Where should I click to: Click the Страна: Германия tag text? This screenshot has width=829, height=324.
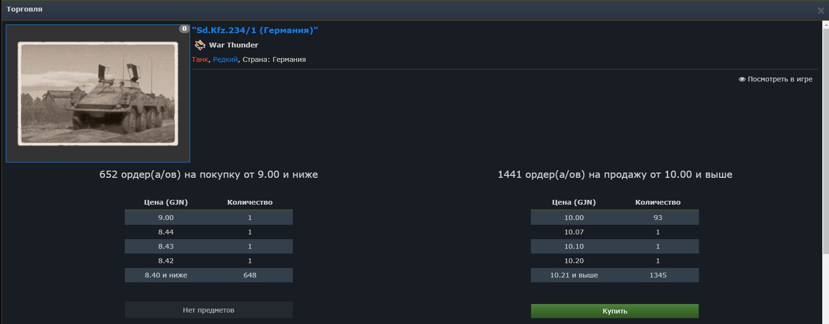pos(274,59)
